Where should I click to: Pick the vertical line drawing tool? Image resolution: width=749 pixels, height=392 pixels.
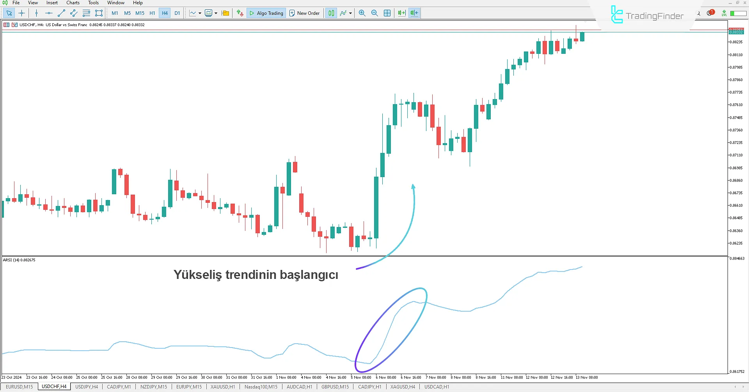tap(36, 13)
